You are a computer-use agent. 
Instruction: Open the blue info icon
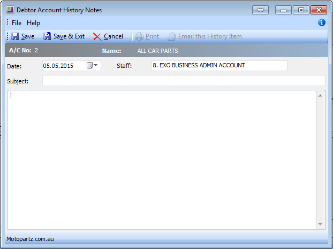[x=322, y=22]
